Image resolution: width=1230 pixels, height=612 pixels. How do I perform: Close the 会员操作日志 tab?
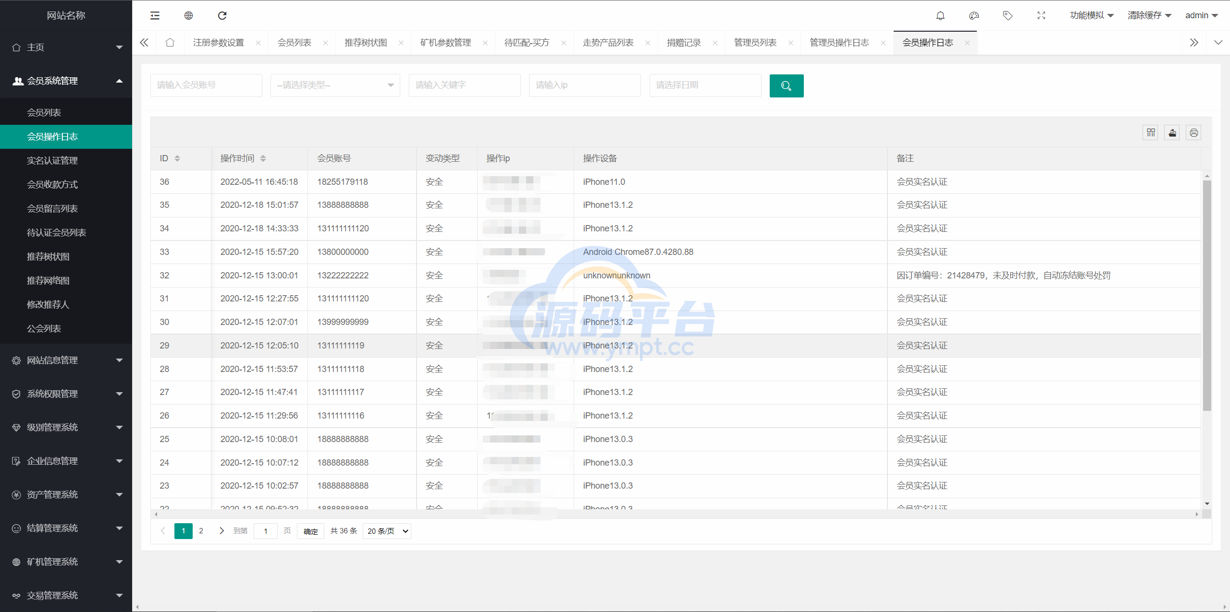[x=967, y=43]
